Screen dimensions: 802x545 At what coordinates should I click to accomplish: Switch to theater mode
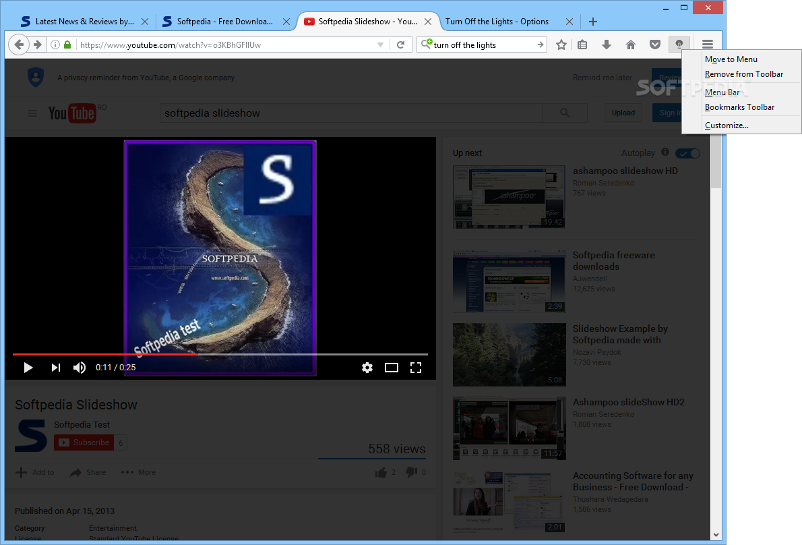pos(392,368)
